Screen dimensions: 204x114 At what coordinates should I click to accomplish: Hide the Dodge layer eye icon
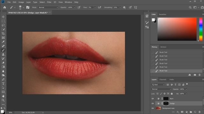[153, 104]
